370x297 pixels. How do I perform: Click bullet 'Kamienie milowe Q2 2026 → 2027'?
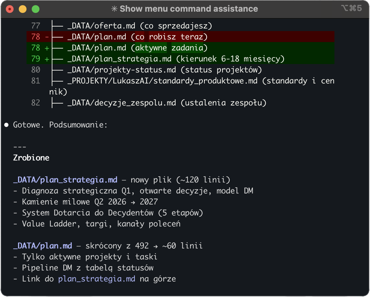click(85, 202)
